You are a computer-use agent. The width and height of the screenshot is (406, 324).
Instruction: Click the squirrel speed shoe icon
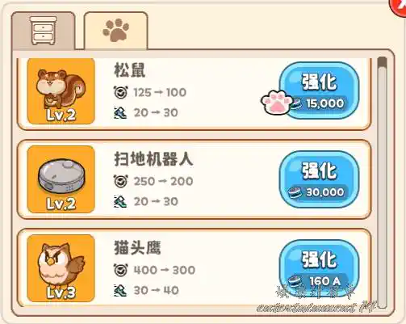tap(120, 112)
